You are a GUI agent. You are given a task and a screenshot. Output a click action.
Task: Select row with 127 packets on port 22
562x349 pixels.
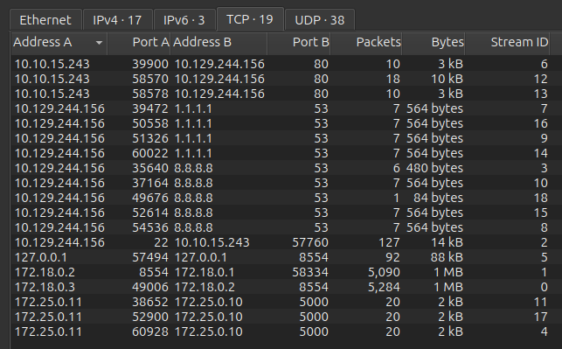[281, 242]
